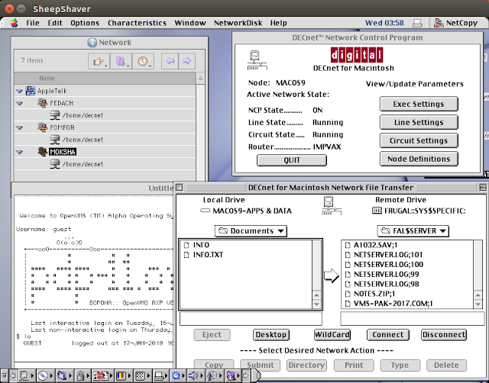Open Recent clock button in Network window

click(x=143, y=61)
